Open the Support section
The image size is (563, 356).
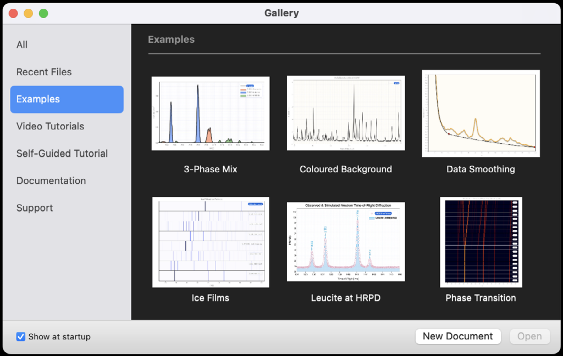pos(35,208)
